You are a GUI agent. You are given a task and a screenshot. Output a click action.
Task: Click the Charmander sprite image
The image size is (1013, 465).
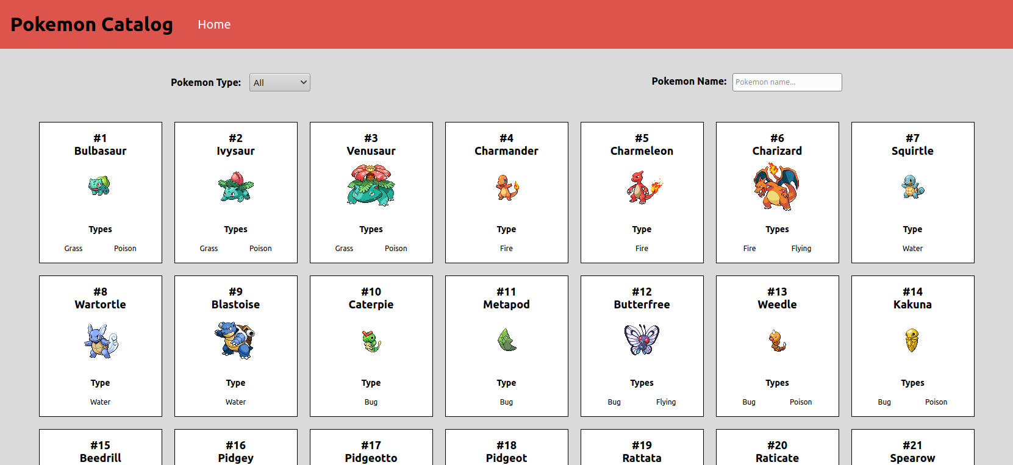coord(507,187)
